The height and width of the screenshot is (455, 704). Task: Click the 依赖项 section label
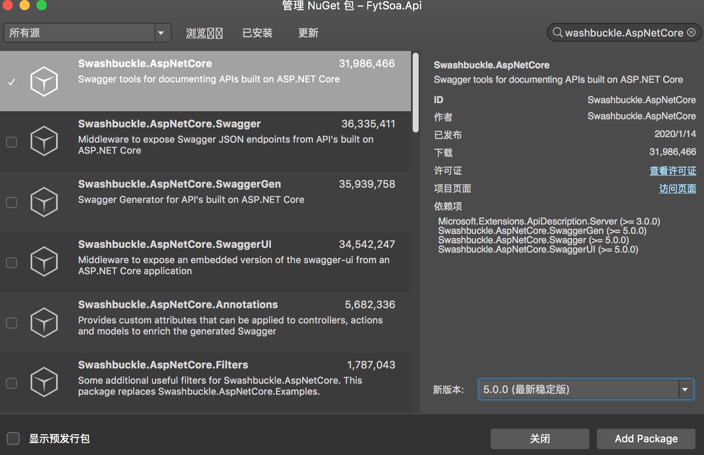448,206
